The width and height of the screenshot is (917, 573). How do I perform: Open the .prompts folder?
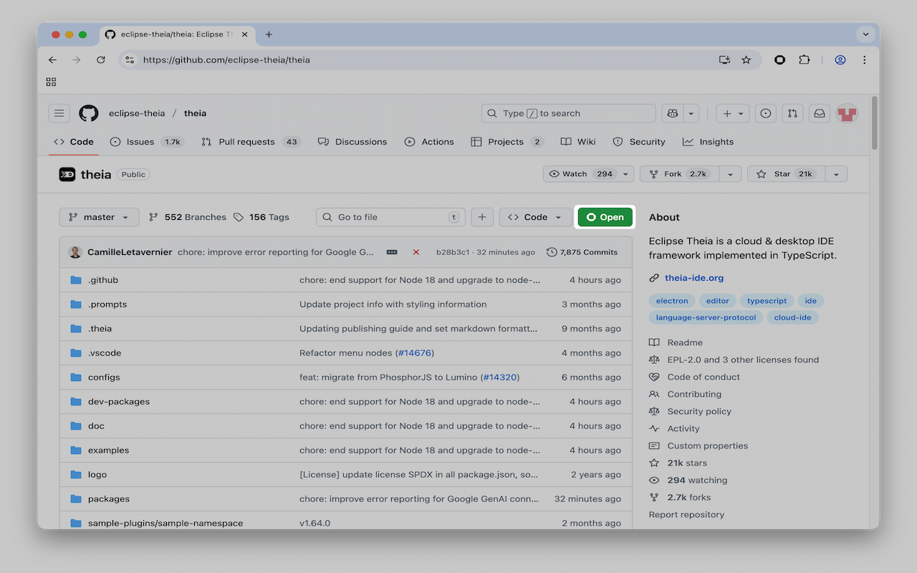tap(107, 304)
